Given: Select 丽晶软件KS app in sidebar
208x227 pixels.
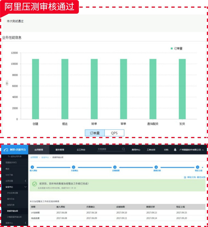Looking at the screenshot, I should pos(11,163).
